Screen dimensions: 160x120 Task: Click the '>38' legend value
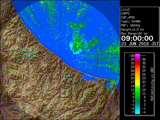pyautogui.click(x=132, y=56)
